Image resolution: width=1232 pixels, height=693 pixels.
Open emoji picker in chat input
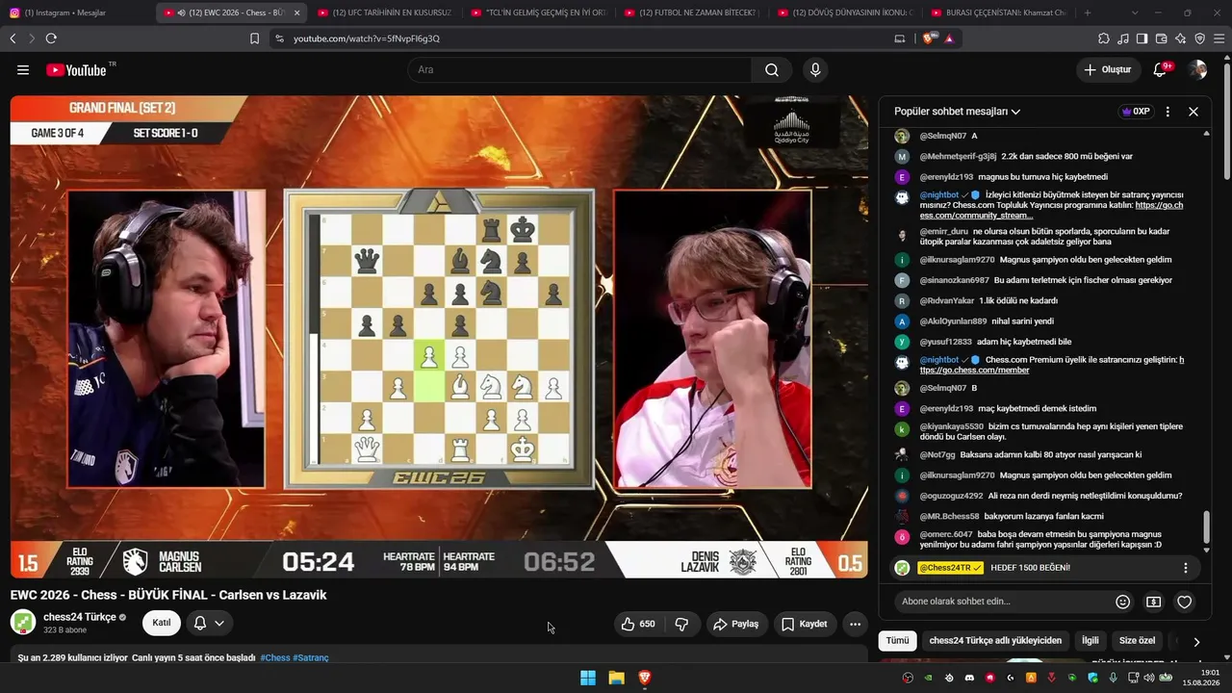pyautogui.click(x=1122, y=602)
